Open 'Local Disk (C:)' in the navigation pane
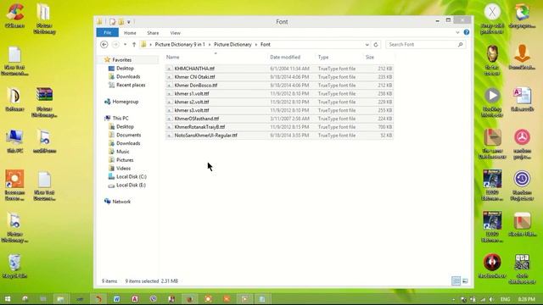The width and height of the screenshot is (543, 305). point(132,177)
